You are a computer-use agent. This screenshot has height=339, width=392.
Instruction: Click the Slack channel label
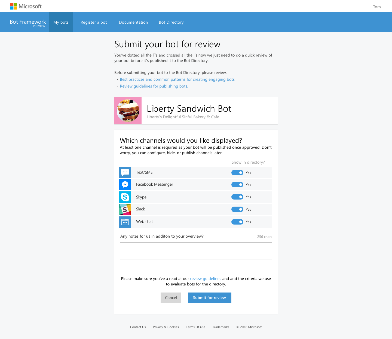140,209
